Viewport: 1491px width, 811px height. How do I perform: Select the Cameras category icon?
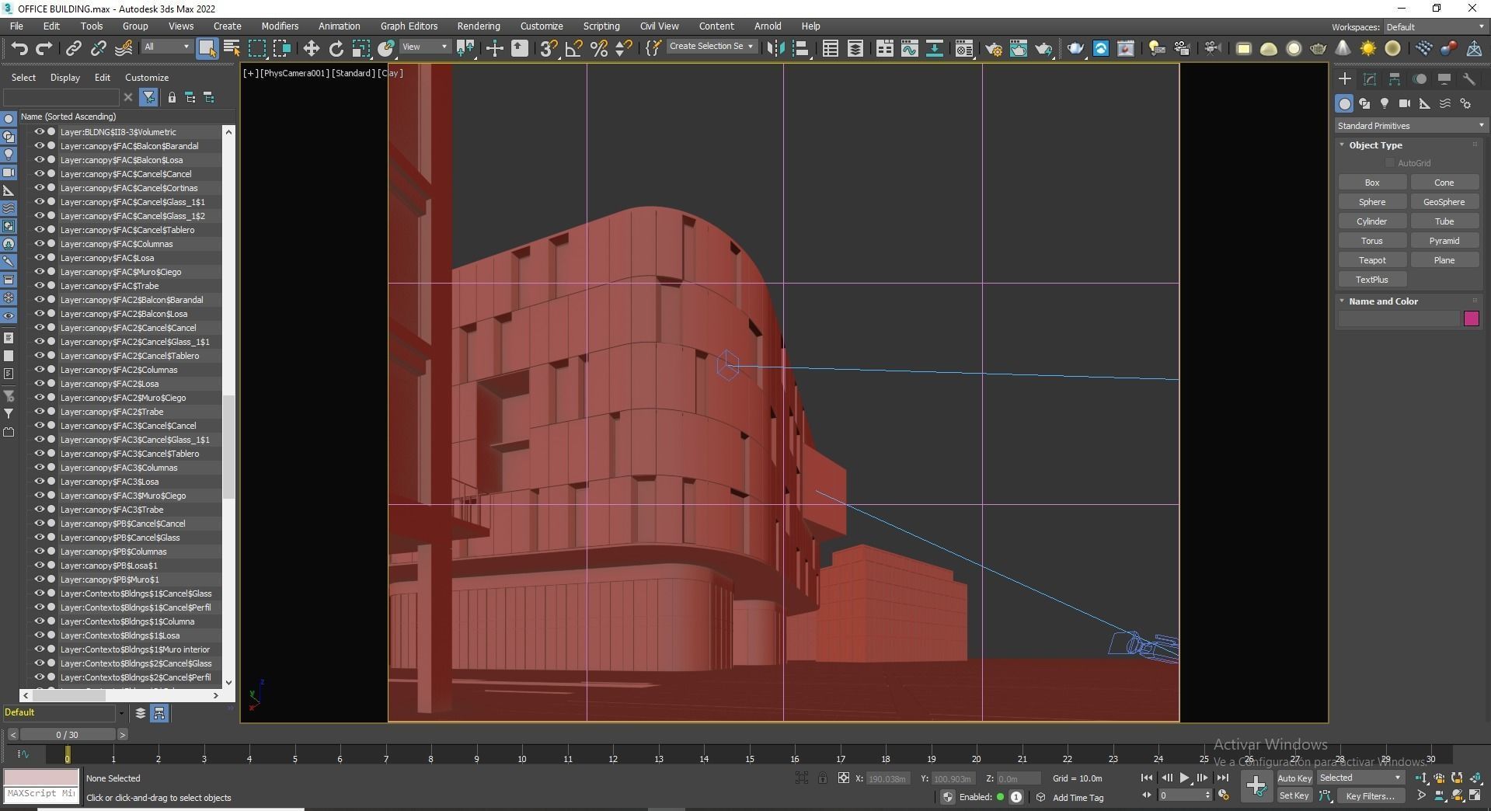point(1405,103)
